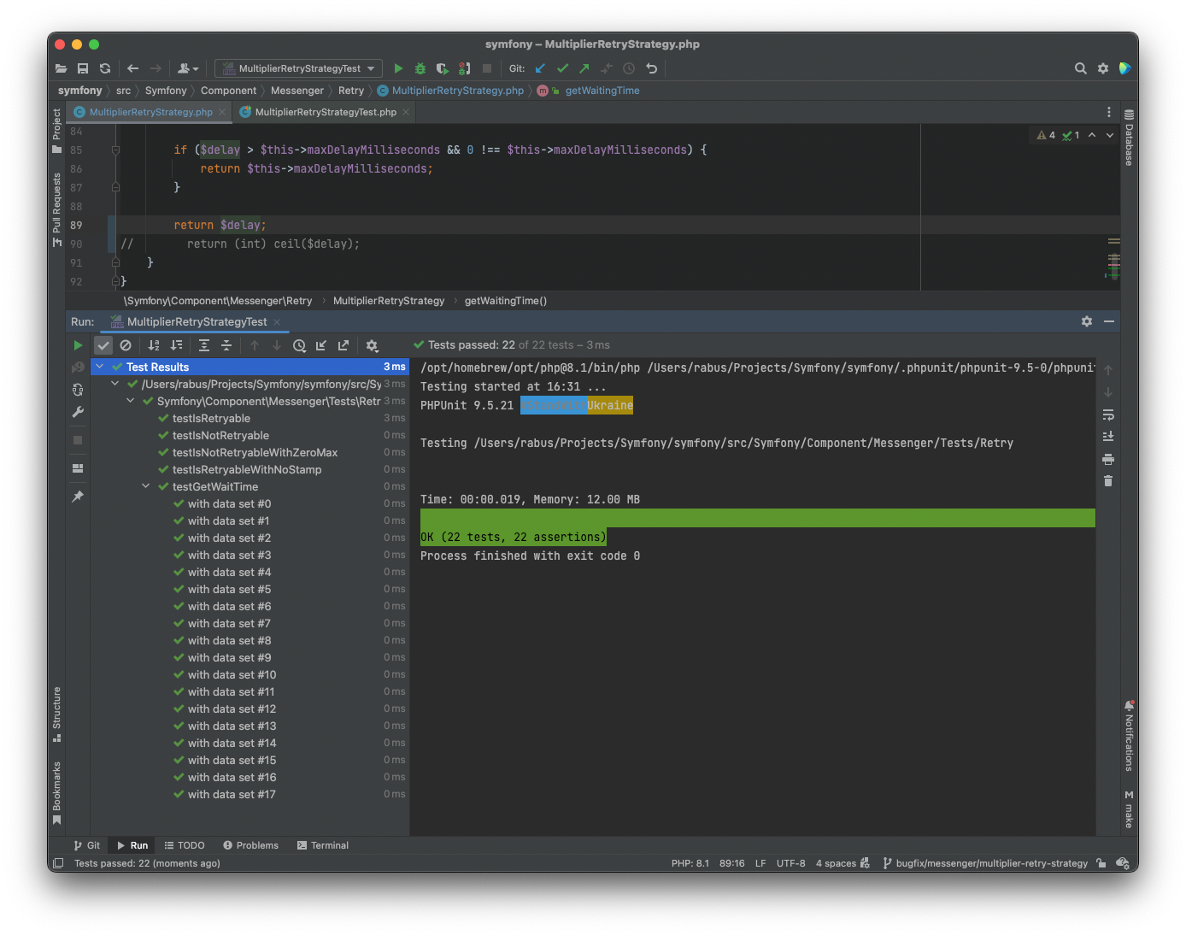Click the Git Push arrow icon

pyautogui.click(x=584, y=68)
